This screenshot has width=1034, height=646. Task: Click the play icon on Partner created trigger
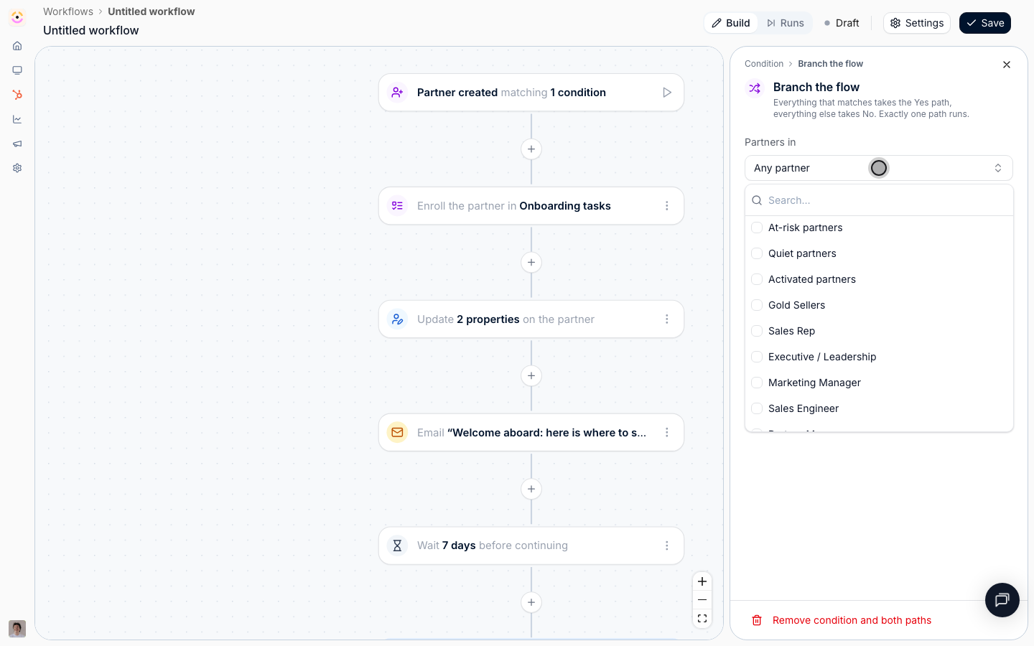[x=667, y=93]
